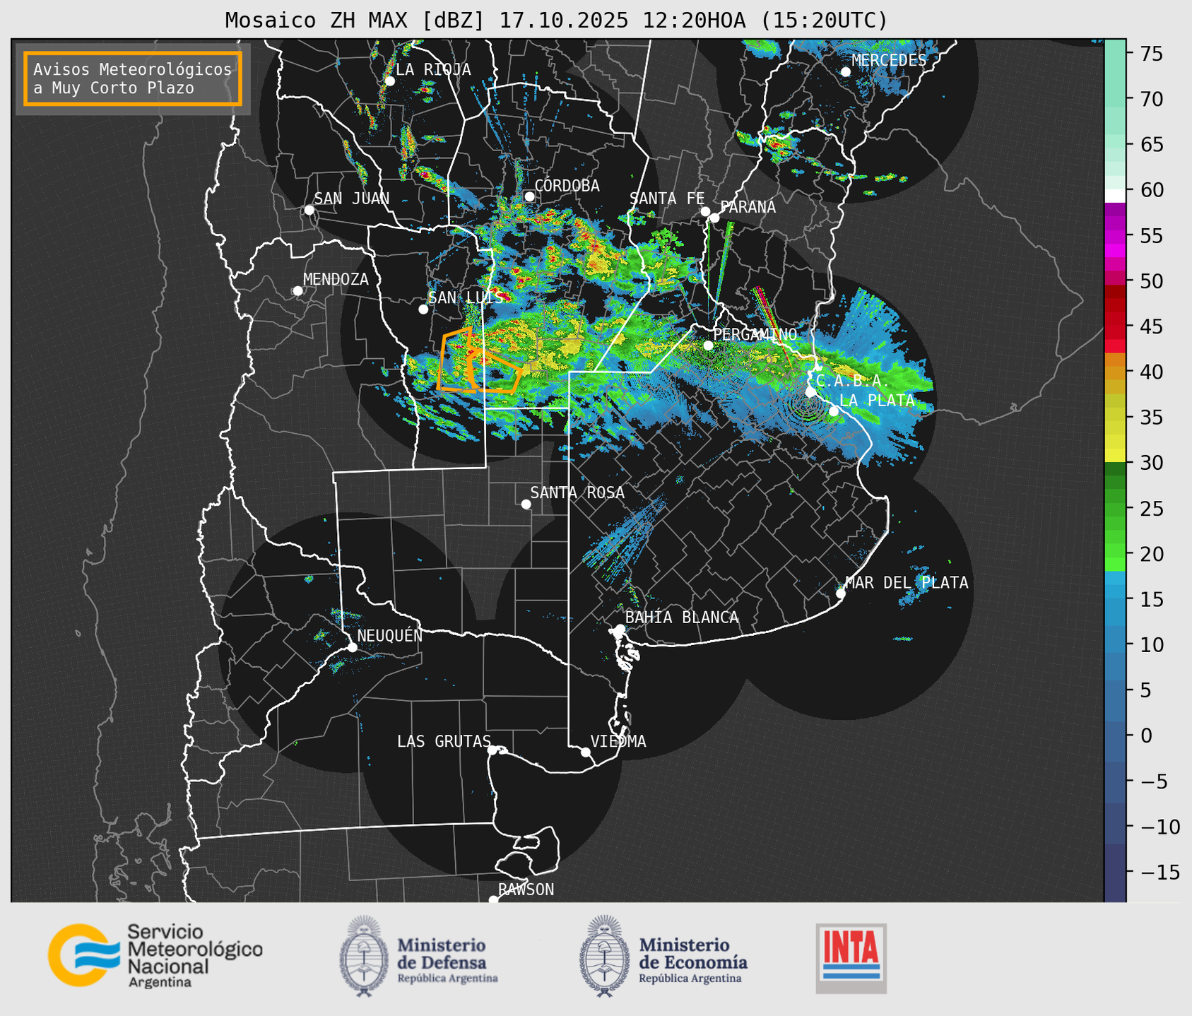Click the SAN JUAN city label

tap(351, 199)
